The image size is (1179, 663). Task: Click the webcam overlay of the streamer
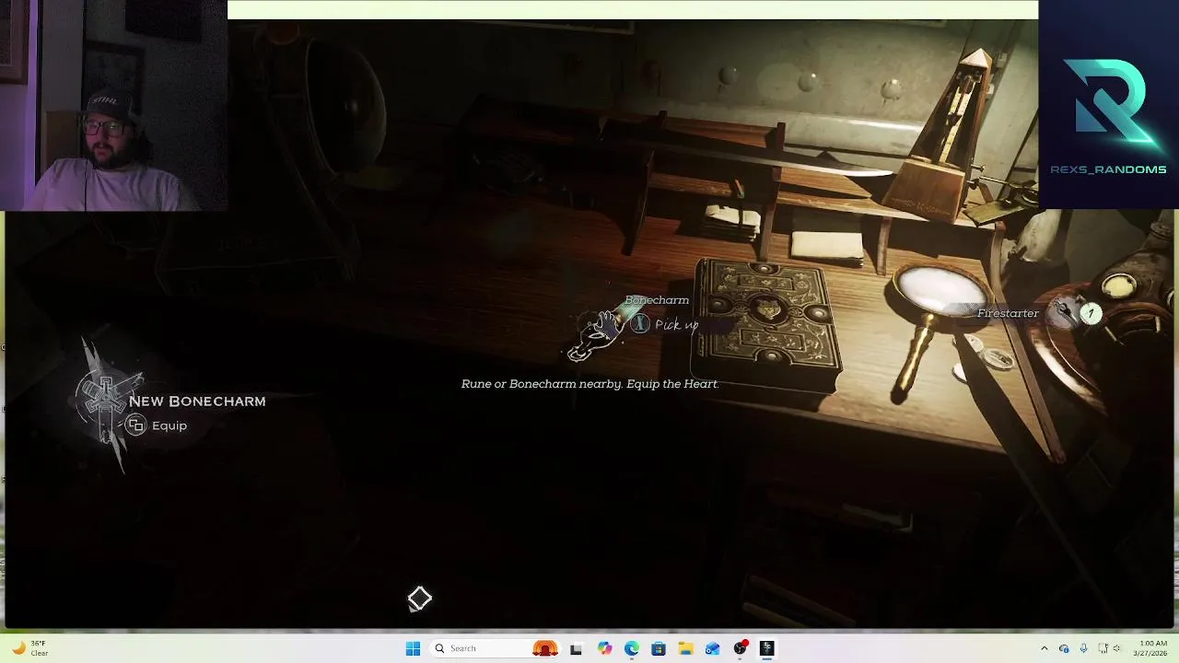(113, 105)
